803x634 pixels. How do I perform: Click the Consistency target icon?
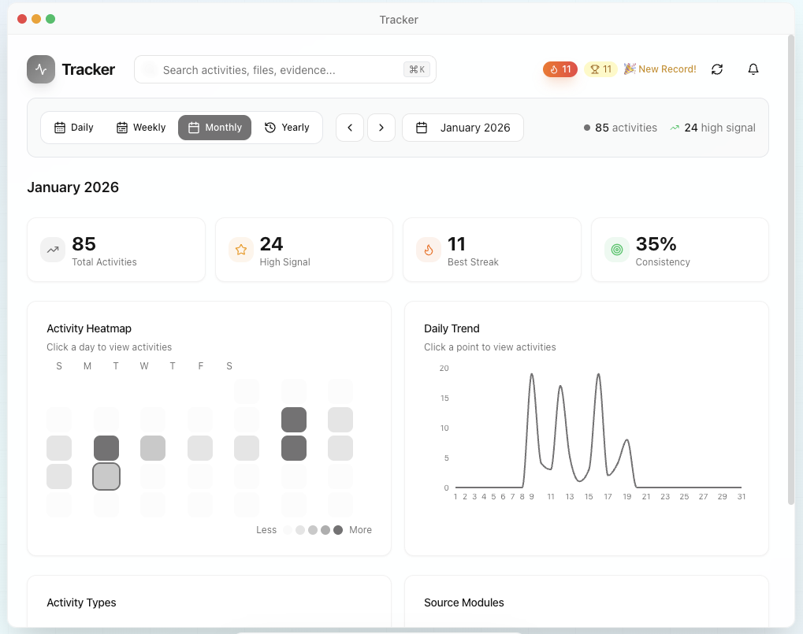coord(617,250)
